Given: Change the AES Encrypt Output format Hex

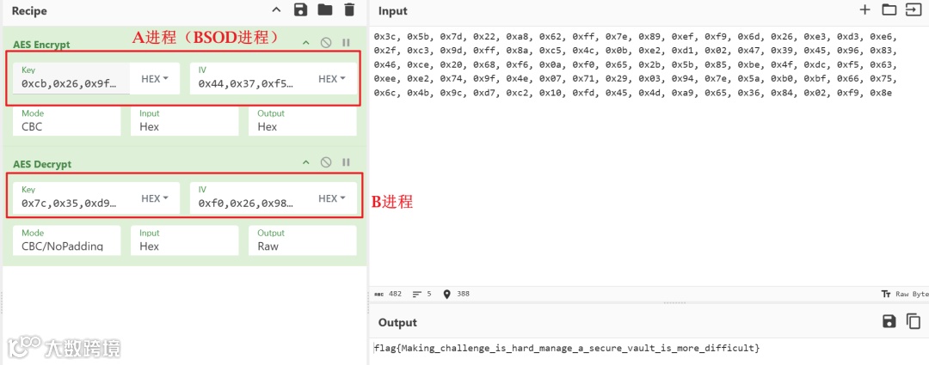Looking at the screenshot, I should coord(303,121).
